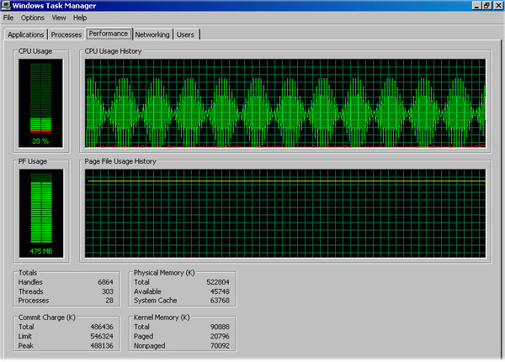Close the Windows Task Manager window
505x362 pixels.
(x=497, y=6)
